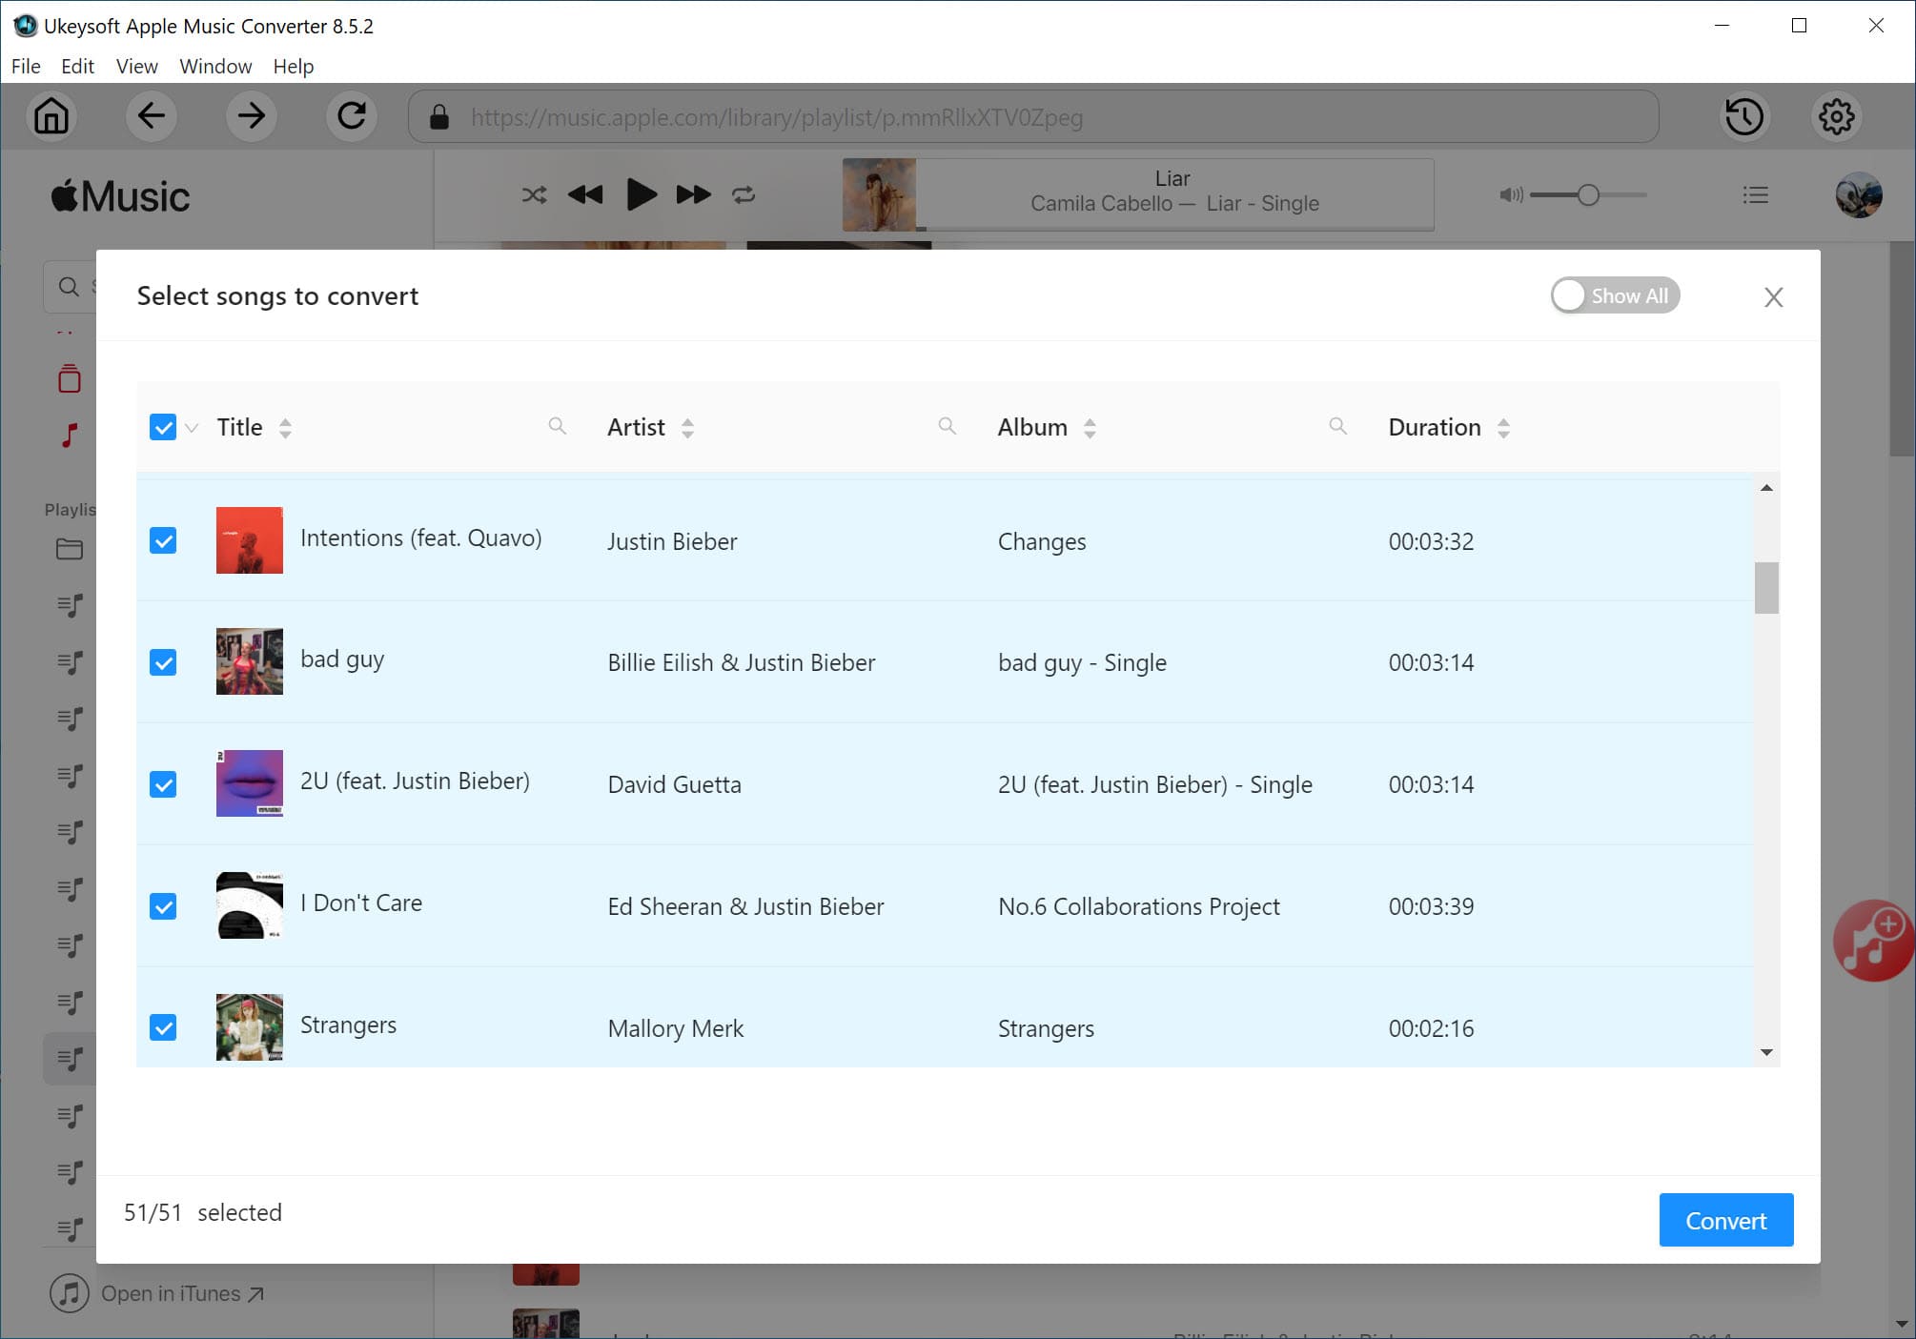
Task: Open the user account avatar
Action: tap(1859, 195)
